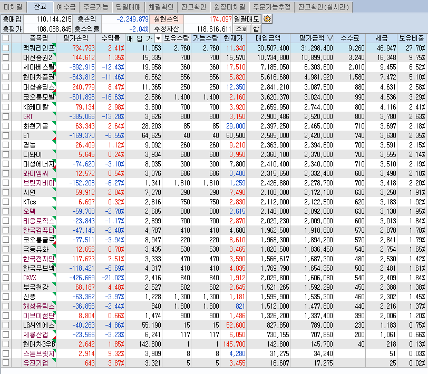Click the 세금 column header

tap(381, 38)
